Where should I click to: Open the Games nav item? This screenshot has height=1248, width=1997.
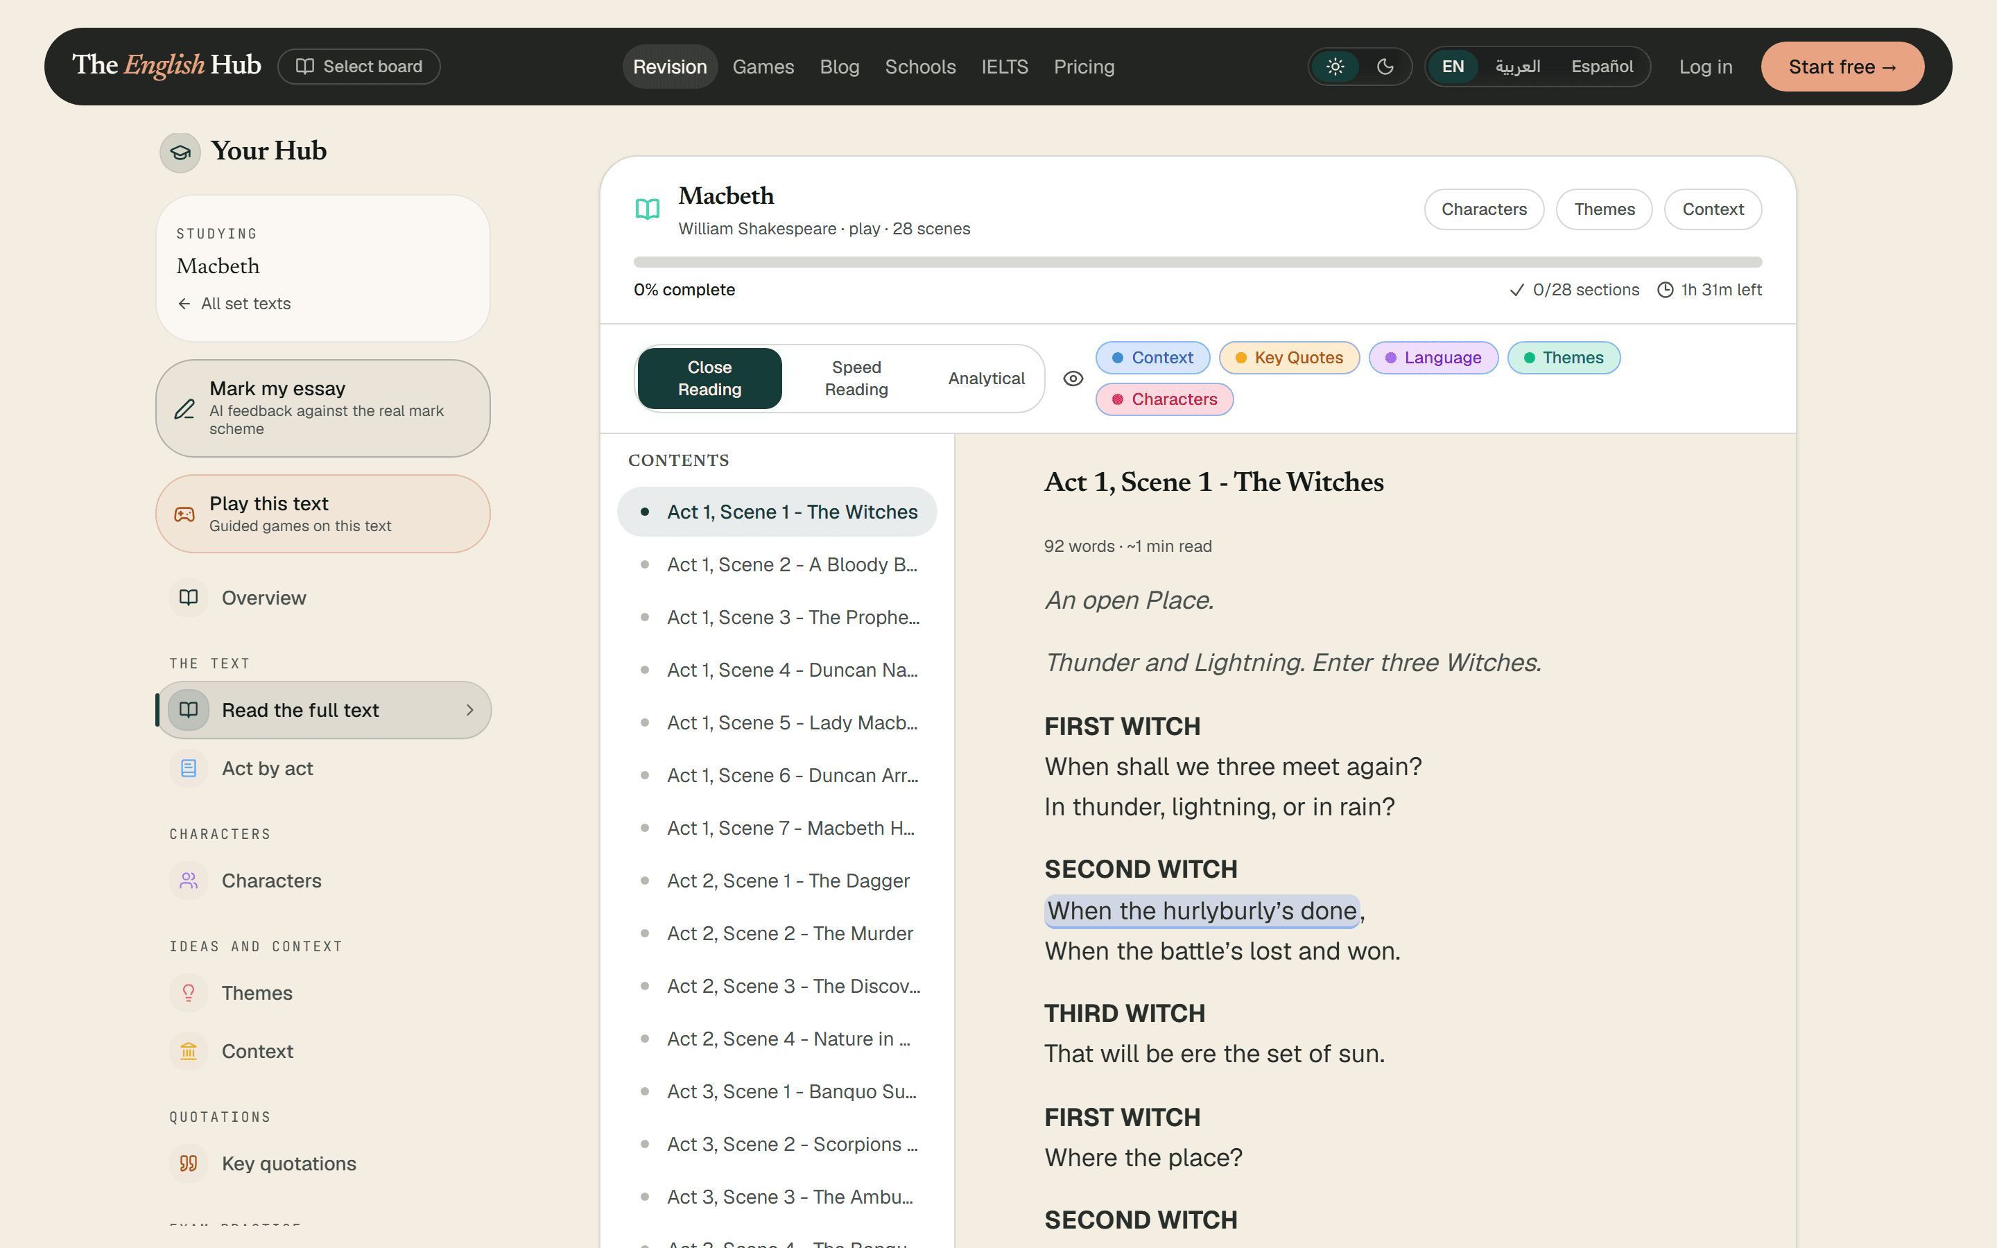click(763, 67)
